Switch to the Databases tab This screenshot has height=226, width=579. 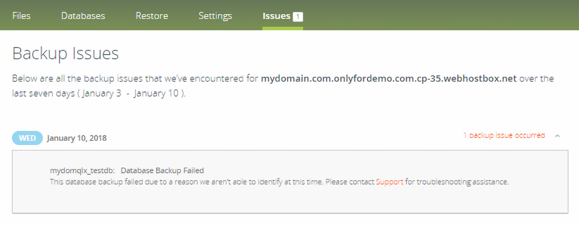click(x=83, y=16)
